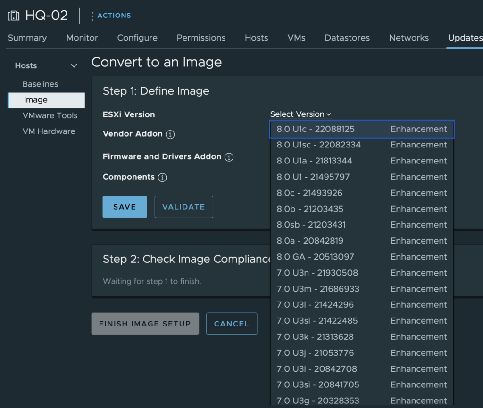Choose version 8.0a - 20842819
Screen dimensions: 483x408
click(x=362, y=241)
